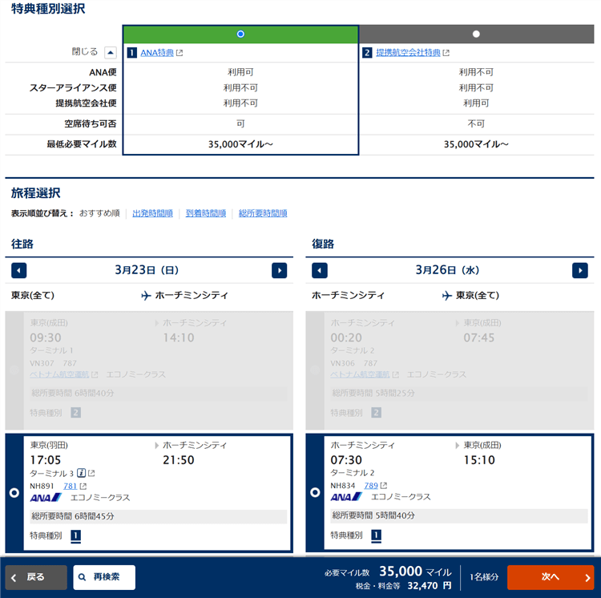The height and width of the screenshot is (598, 601).
Task: Select the 提携航空会社特典 award type radio button
Action: 476,34
